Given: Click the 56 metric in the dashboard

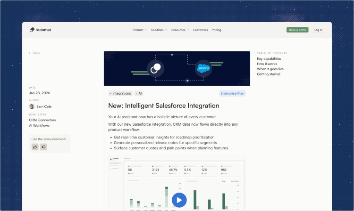Looking at the screenshot, I should [x=130, y=170].
